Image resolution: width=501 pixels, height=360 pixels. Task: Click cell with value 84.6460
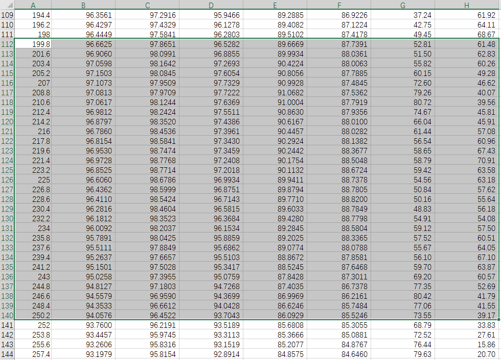(x=338, y=354)
